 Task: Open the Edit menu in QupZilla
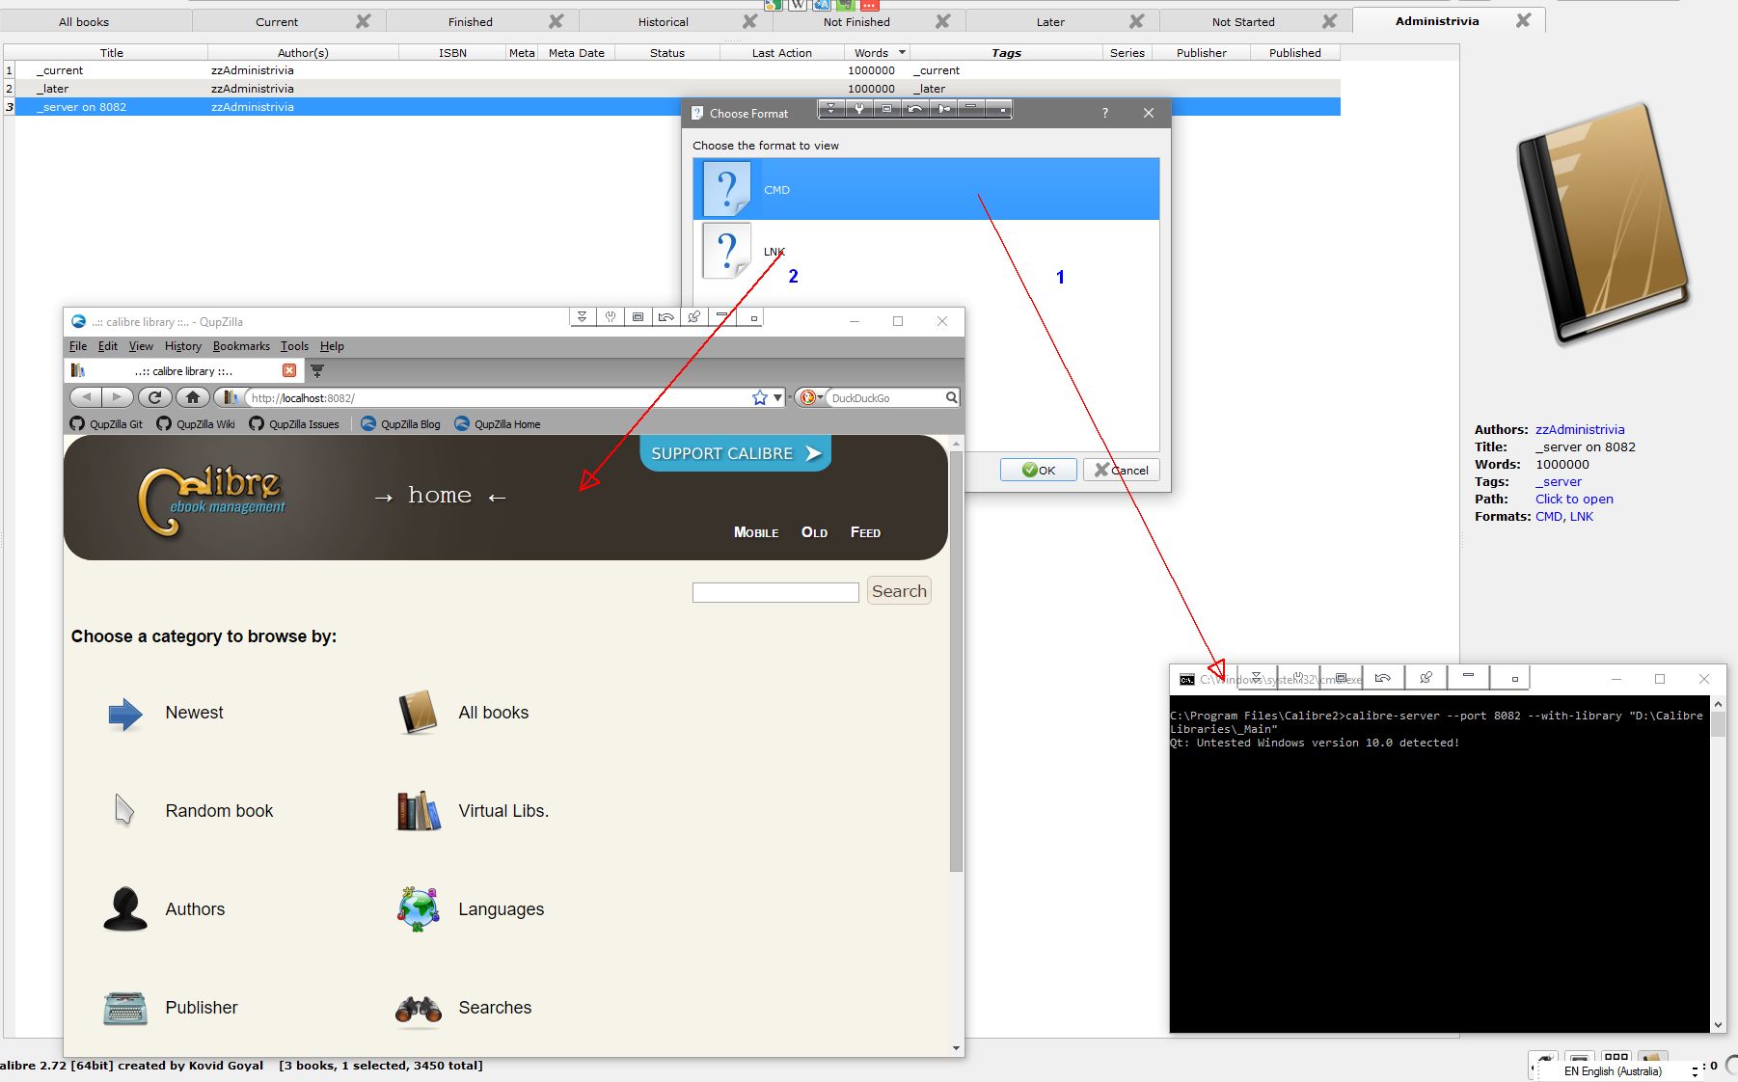coord(108,346)
